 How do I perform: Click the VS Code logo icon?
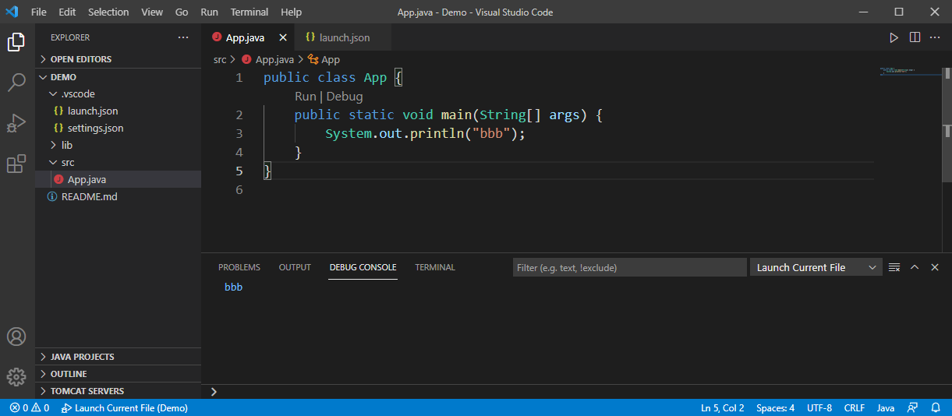[12, 12]
